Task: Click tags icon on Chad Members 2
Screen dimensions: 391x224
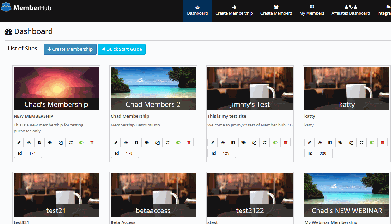Action: click(147, 142)
